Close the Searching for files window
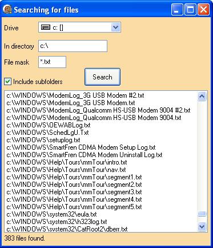The image size is (213, 248). click(203, 10)
